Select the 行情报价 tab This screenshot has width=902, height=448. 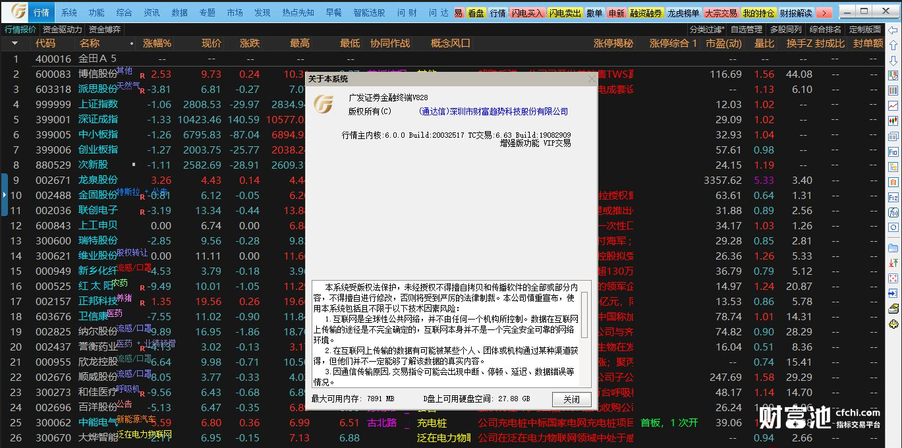coord(20,30)
